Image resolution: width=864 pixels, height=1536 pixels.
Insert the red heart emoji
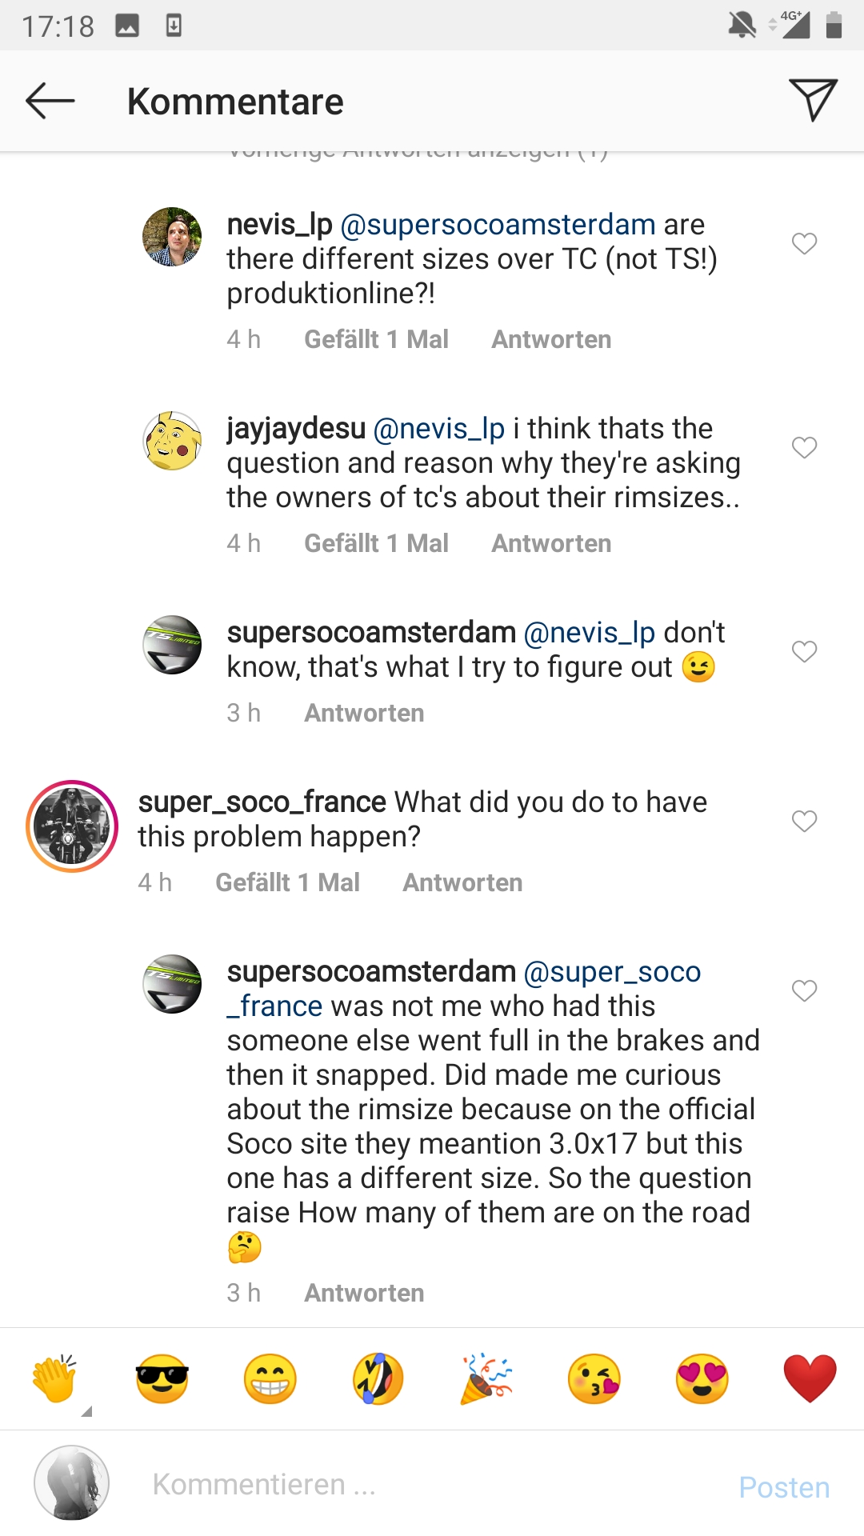click(810, 1379)
